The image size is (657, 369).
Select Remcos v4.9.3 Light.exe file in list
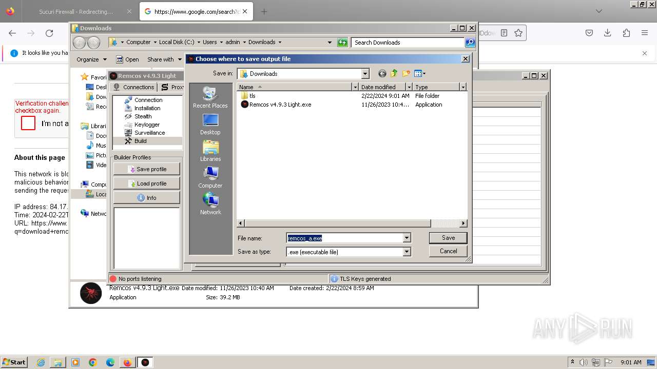click(276, 105)
